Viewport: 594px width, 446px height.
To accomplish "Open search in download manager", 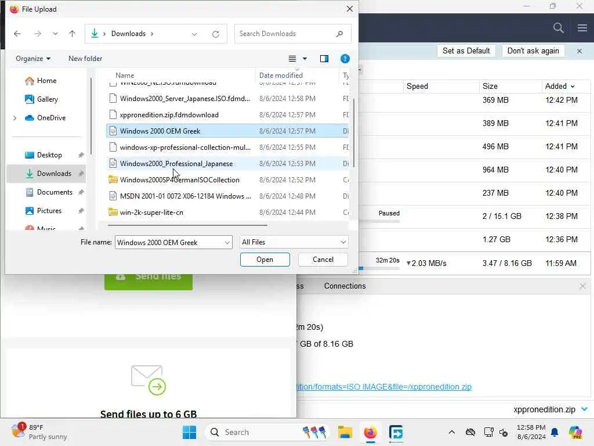I will tap(558, 28).
